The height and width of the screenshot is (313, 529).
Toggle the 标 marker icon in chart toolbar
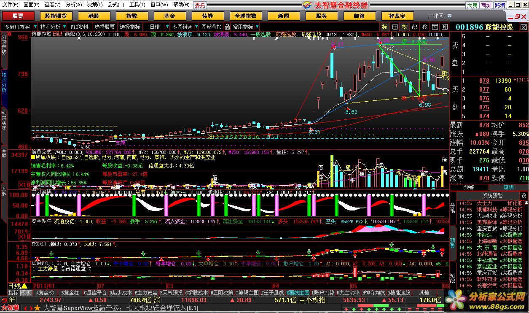coord(385,27)
